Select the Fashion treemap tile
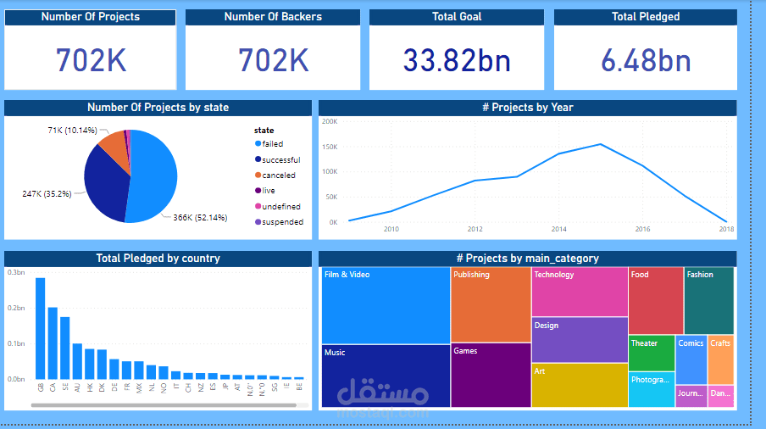 (x=709, y=300)
